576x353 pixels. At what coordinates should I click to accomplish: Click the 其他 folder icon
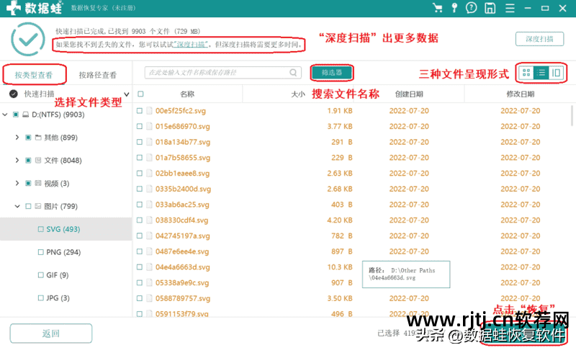pos(38,138)
